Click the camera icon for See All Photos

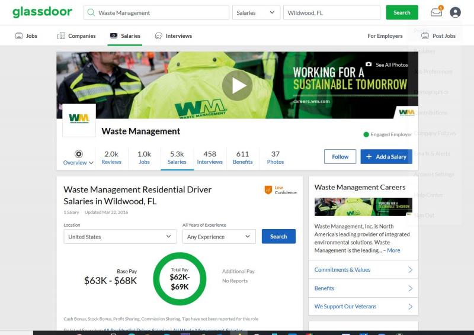click(369, 65)
